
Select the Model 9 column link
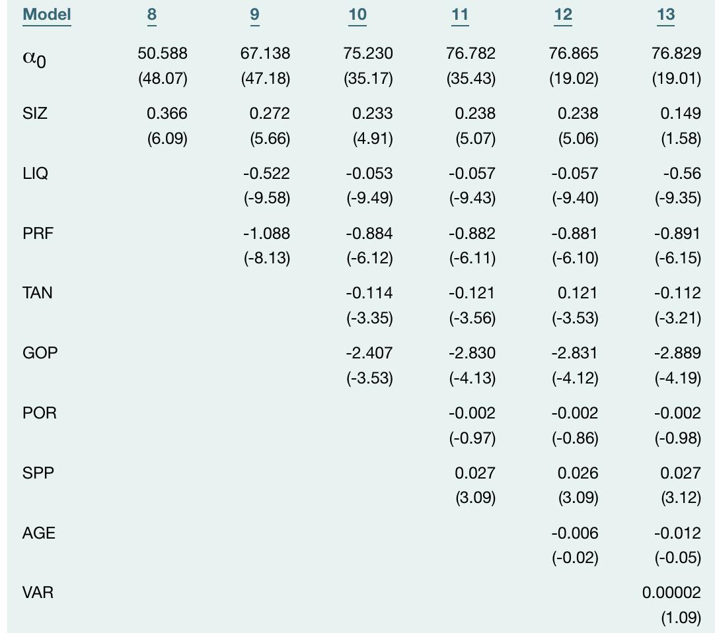[255, 15]
